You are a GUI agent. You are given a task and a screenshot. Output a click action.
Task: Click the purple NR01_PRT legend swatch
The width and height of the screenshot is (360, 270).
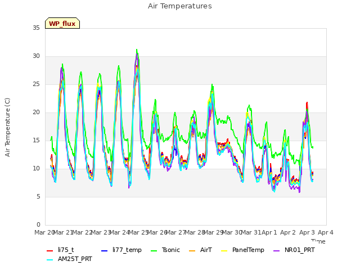coord(276,251)
